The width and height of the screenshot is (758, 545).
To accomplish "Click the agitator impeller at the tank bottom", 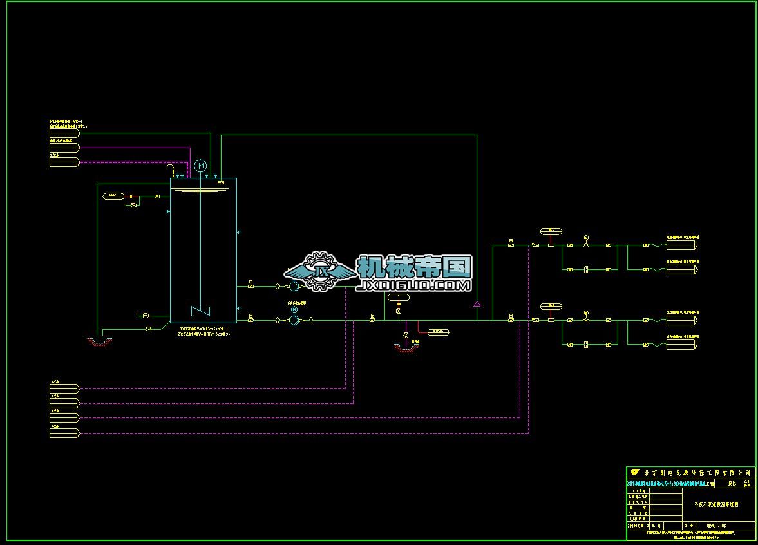I will [200, 311].
